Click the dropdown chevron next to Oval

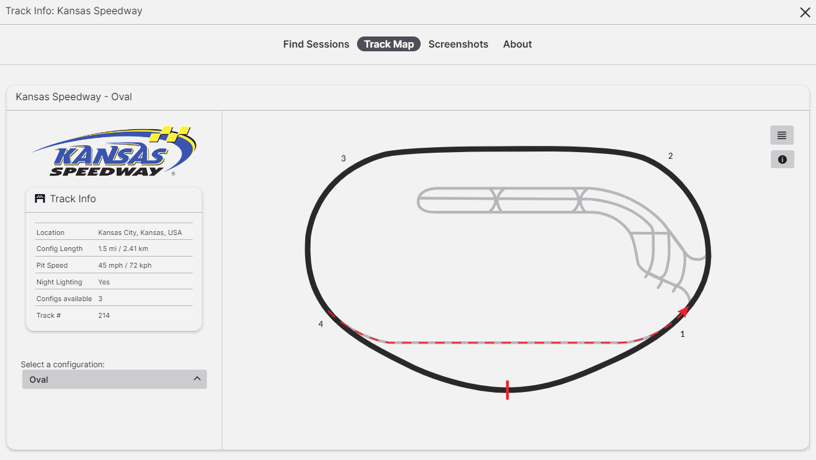(197, 378)
